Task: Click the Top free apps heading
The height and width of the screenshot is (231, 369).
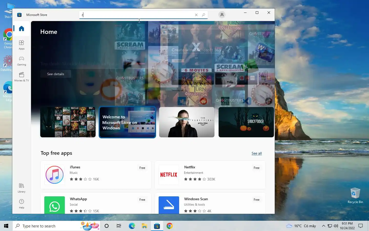Action: coord(56,153)
